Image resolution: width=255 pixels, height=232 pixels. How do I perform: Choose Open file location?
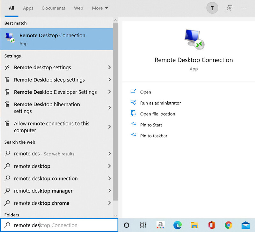tap(157, 114)
